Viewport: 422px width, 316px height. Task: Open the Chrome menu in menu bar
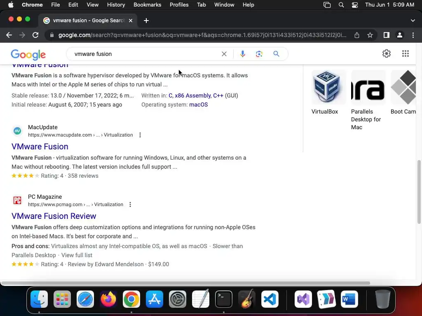[32, 5]
